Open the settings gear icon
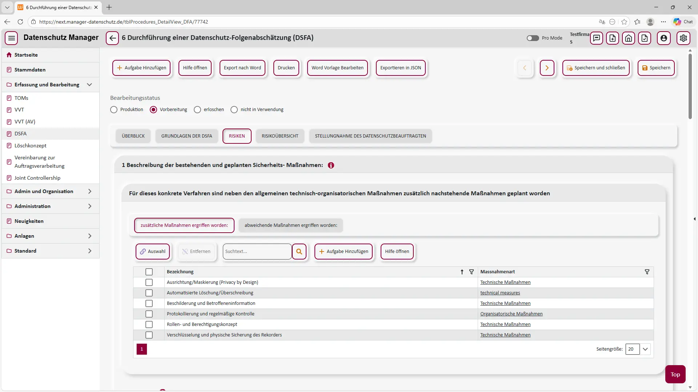 coord(683,38)
